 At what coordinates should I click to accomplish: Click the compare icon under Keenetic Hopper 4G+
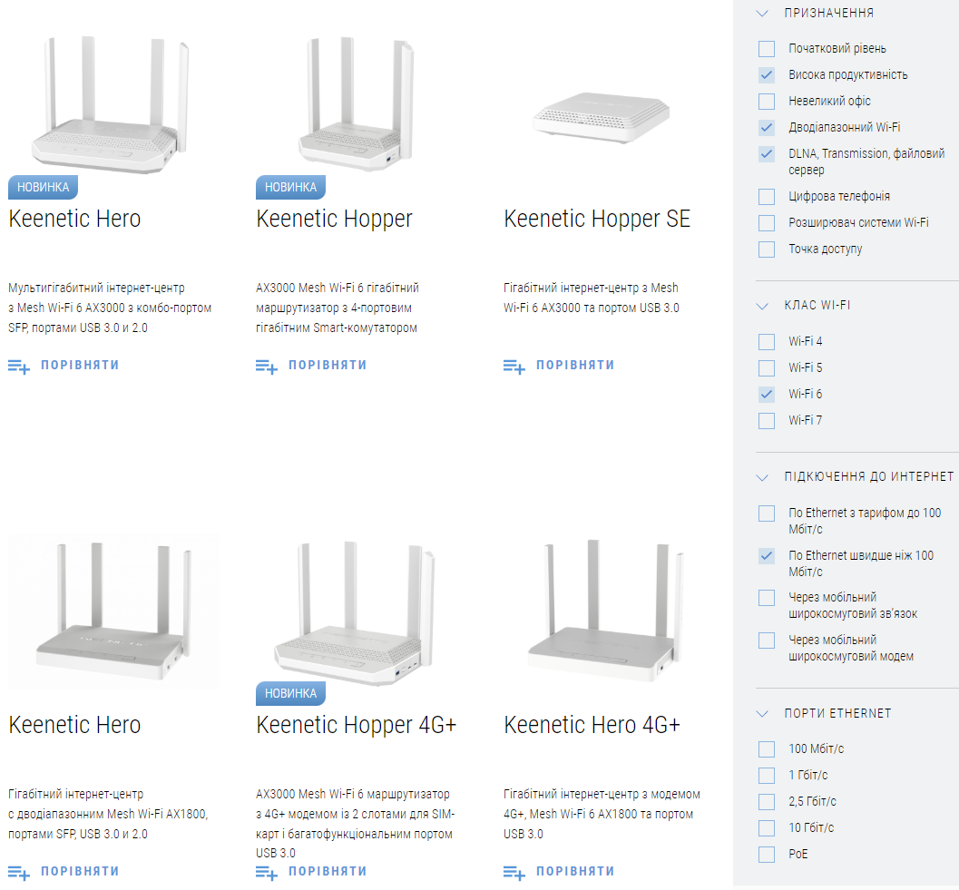tap(266, 873)
